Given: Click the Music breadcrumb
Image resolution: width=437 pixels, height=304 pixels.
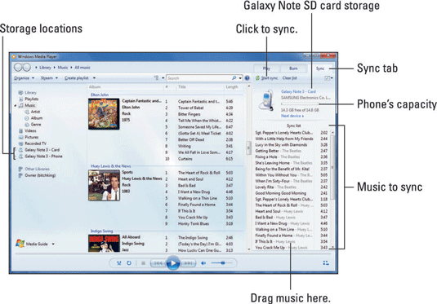Looking at the screenshot, I should (x=63, y=68).
